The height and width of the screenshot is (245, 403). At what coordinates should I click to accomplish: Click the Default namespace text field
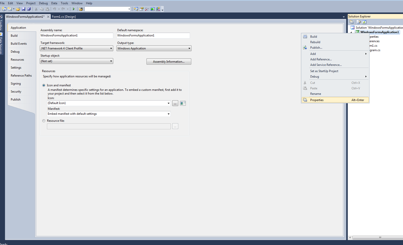click(153, 35)
